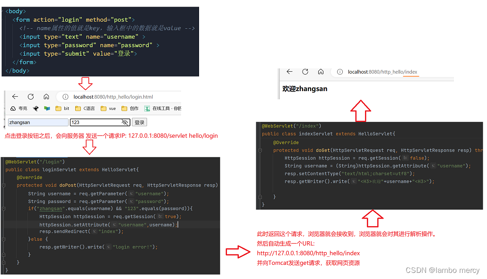The image size is (487, 279).
Task: Reload the login.html page
Action: click(x=31, y=97)
